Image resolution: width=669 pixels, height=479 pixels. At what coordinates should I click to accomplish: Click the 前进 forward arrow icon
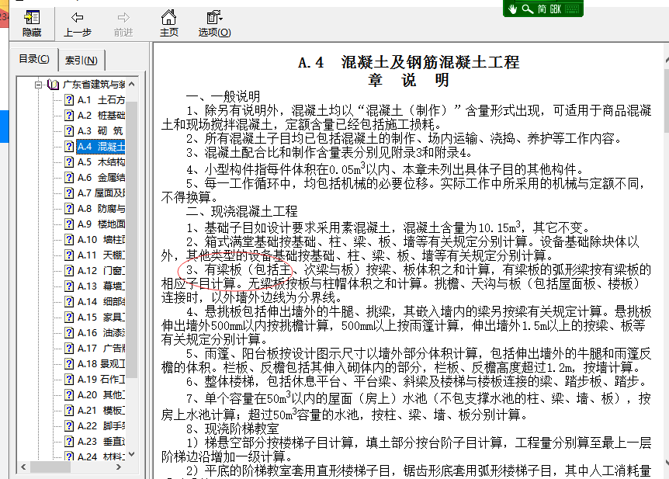(123, 18)
